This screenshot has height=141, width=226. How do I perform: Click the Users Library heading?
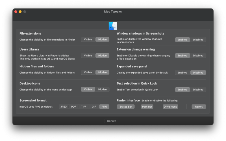coord(29,49)
